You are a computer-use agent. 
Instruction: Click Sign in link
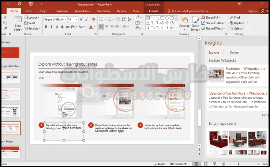tap(252, 11)
